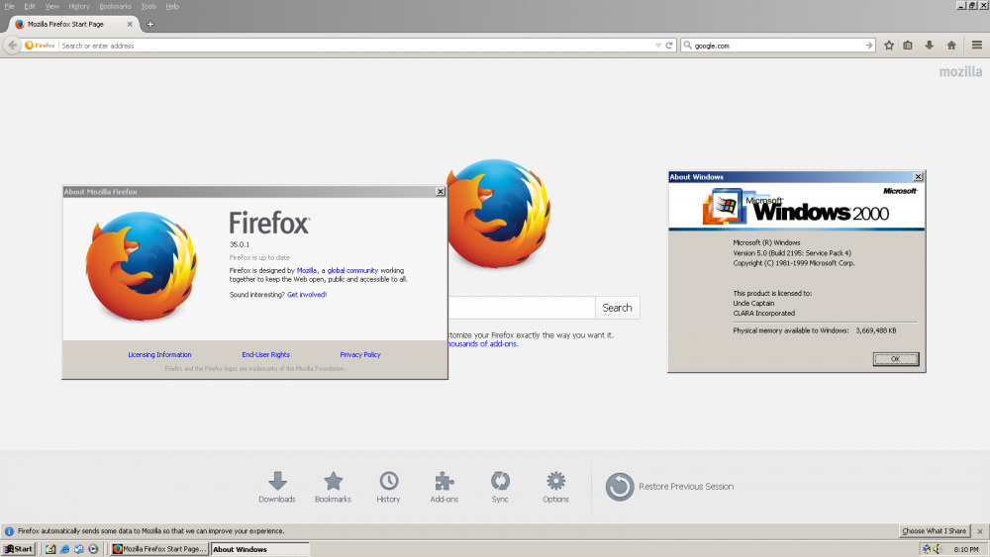
Task: Click the reload button in address bar
Action: (670, 46)
